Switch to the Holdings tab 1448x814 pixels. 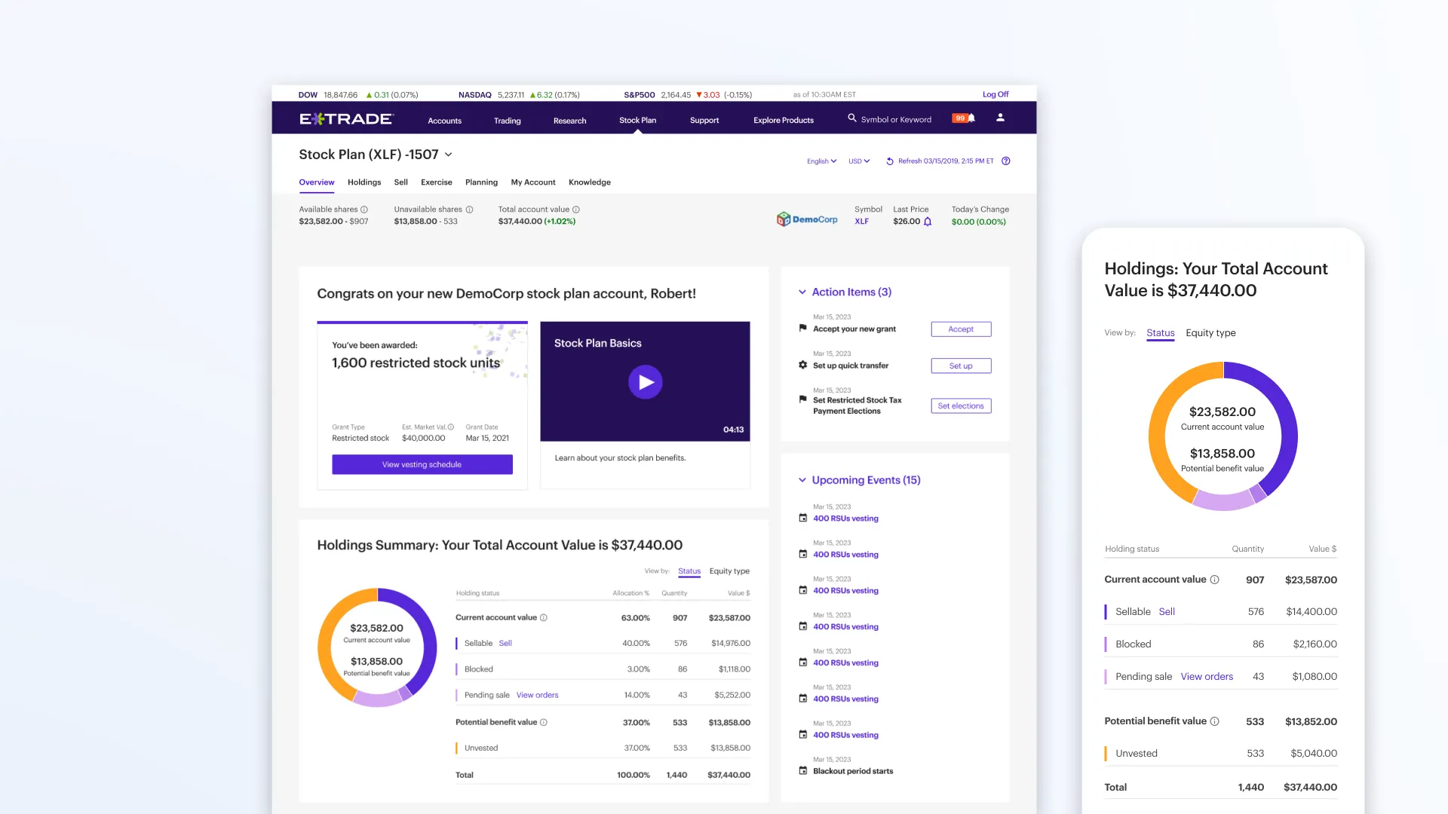[364, 182]
